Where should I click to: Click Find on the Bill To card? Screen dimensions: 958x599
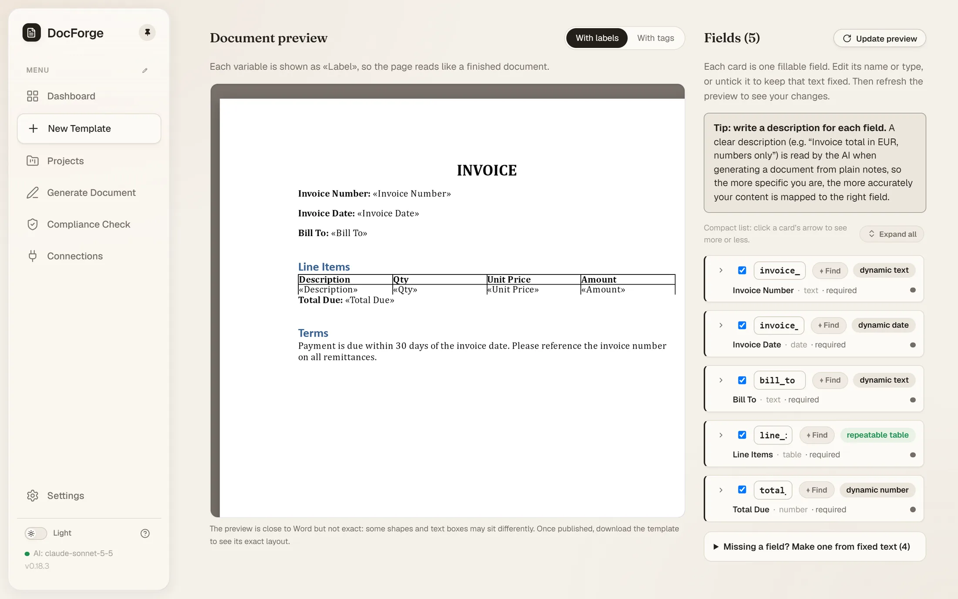click(x=830, y=380)
